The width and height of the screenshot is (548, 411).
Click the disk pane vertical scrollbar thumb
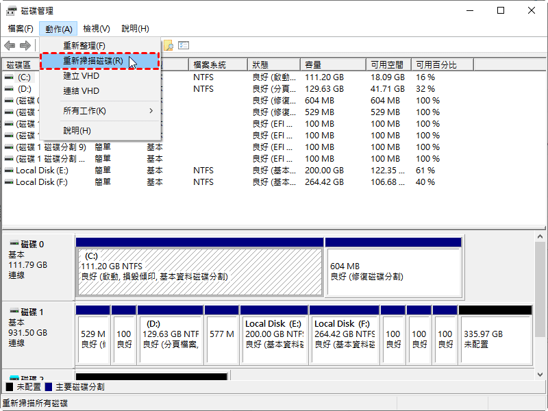540,289
